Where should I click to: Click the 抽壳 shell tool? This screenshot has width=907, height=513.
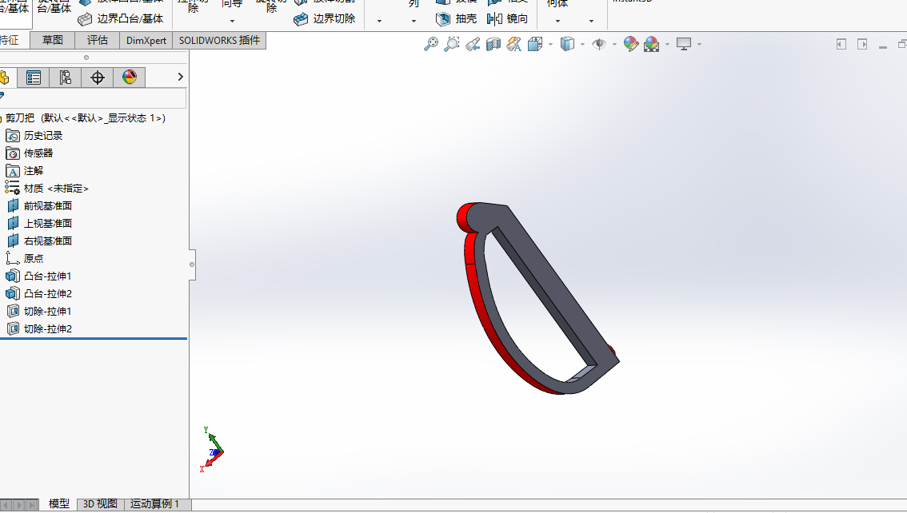(x=457, y=18)
